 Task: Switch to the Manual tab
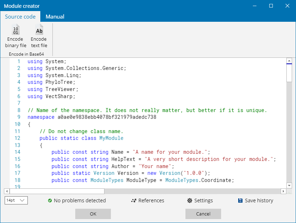tap(55, 17)
